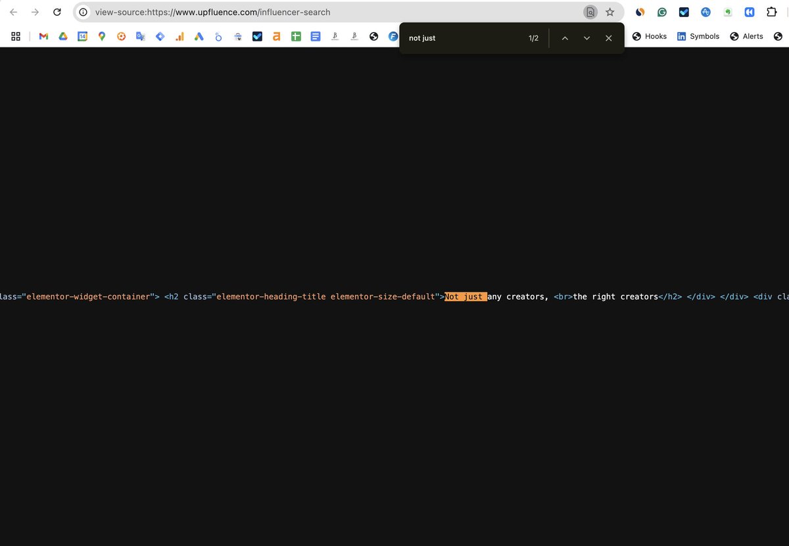Open the Evernote clipper extension
The height and width of the screenshot is (546, 789).
click(x=728, y=12)
